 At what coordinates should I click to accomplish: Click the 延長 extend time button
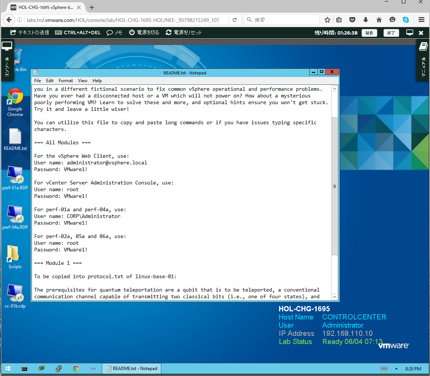(369, 33)
